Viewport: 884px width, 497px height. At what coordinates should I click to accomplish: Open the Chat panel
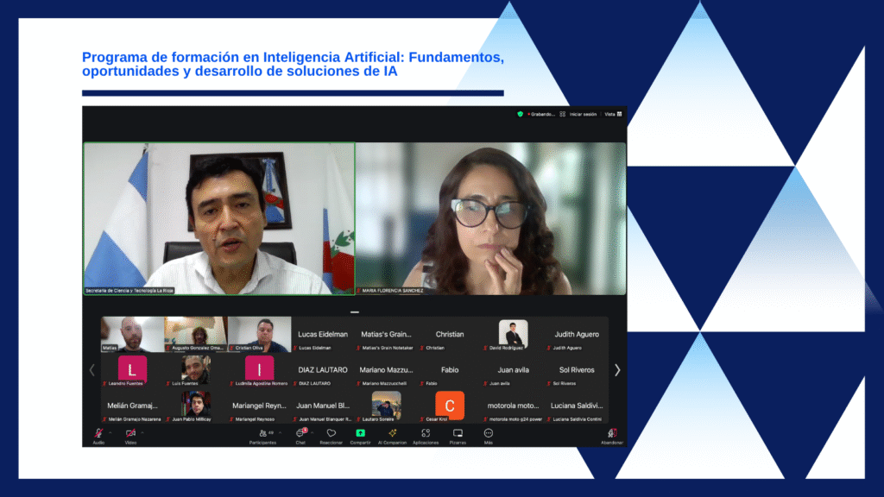(x=300, y=434)
